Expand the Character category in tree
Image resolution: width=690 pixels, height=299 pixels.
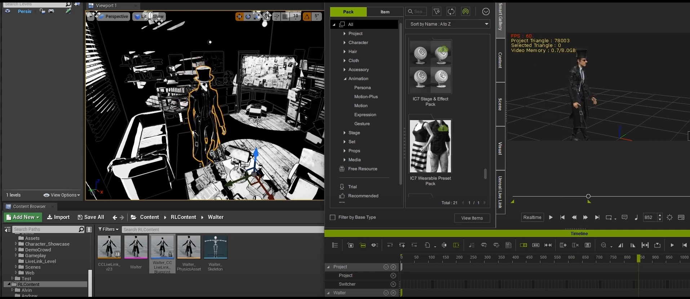(x=345, y=43)
